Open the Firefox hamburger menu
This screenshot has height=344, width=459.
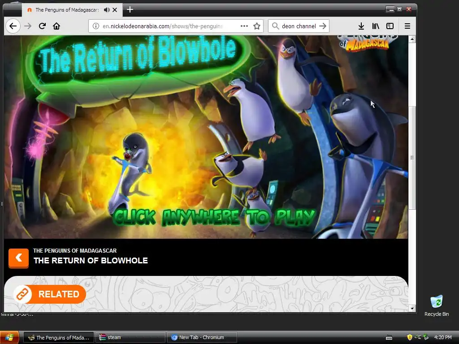coord(407,26)
